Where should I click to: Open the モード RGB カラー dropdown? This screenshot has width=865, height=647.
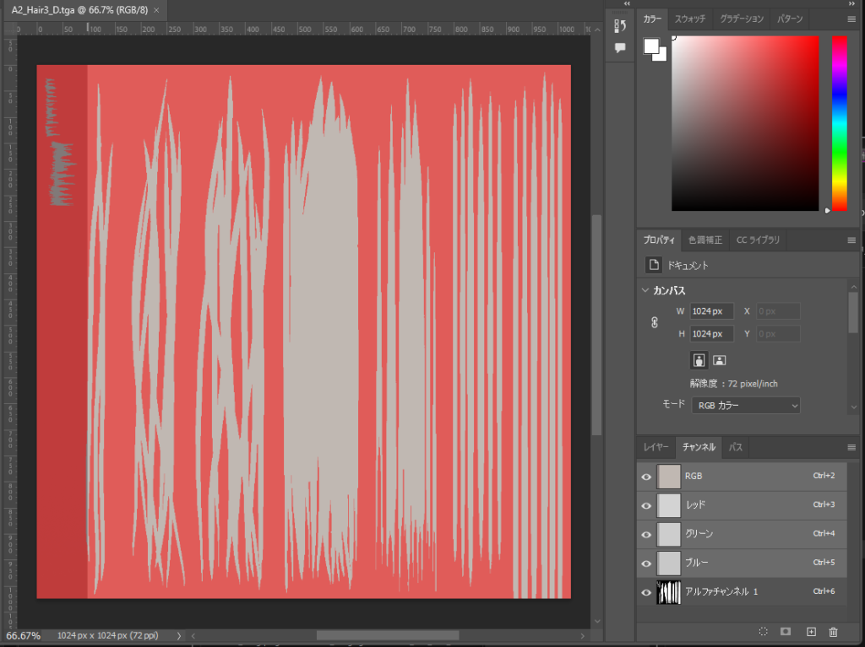point(745,406)
